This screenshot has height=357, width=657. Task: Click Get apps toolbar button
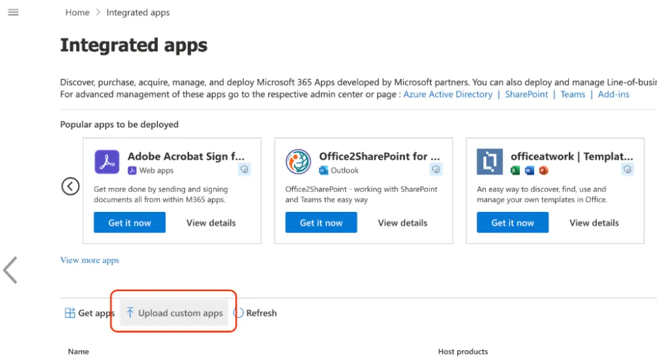[x=90, y=313]
